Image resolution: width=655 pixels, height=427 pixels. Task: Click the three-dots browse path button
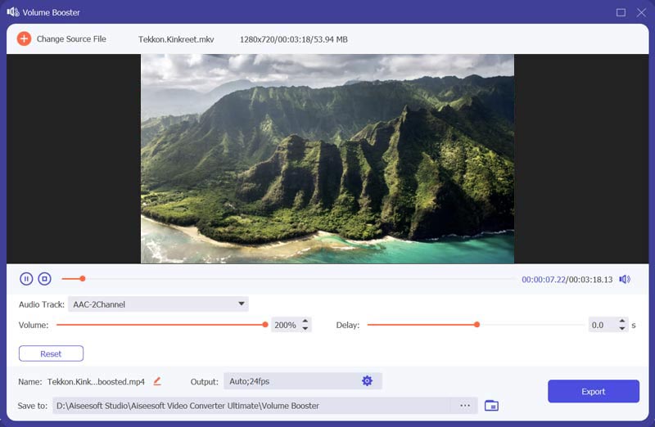(465, 406)
